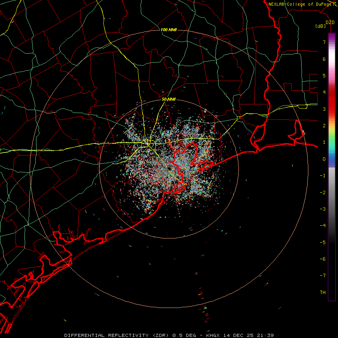Click the "TH" threshold label

[323, 293]
